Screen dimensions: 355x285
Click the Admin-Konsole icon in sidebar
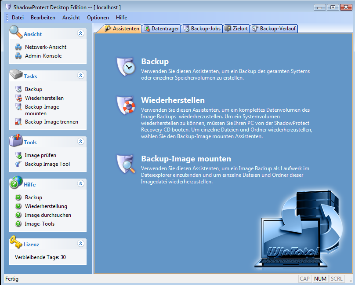[x=18, y=56]
